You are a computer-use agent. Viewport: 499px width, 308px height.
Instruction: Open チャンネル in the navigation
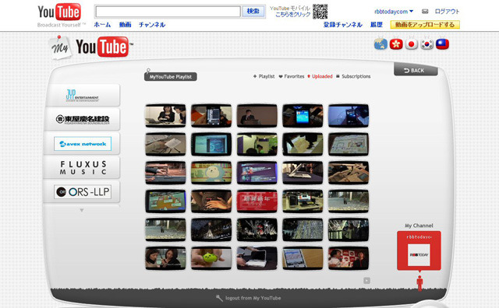tap(152, 25)
